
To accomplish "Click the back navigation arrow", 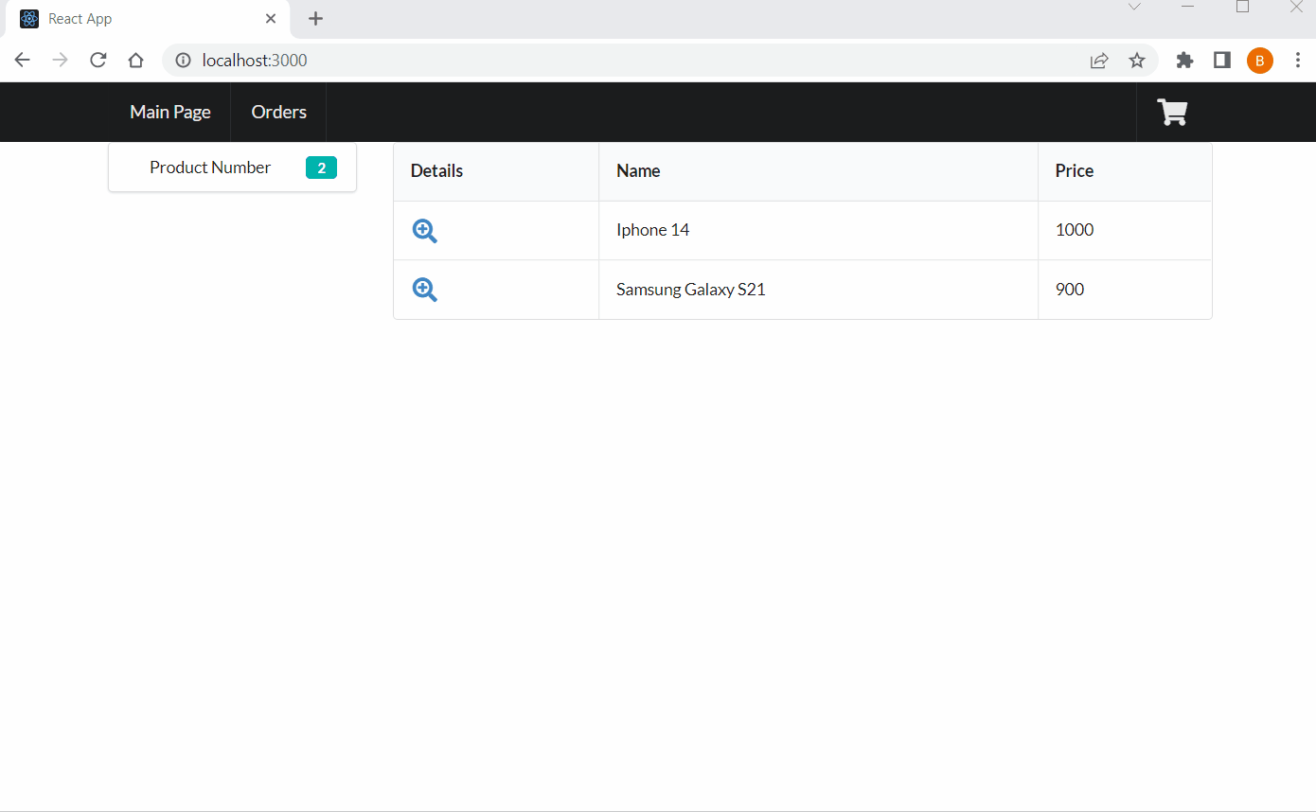I will pos(22,60).
